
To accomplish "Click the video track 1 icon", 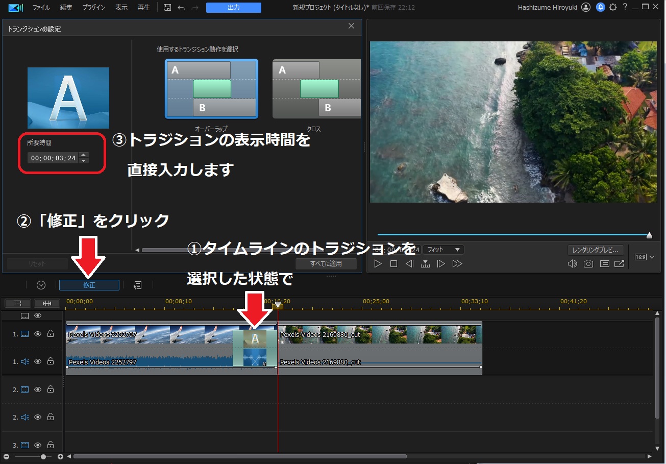I will [x=24, y=334].
